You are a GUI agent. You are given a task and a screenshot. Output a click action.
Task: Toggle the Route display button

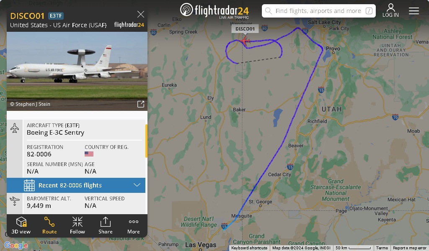tap(49, 225)
